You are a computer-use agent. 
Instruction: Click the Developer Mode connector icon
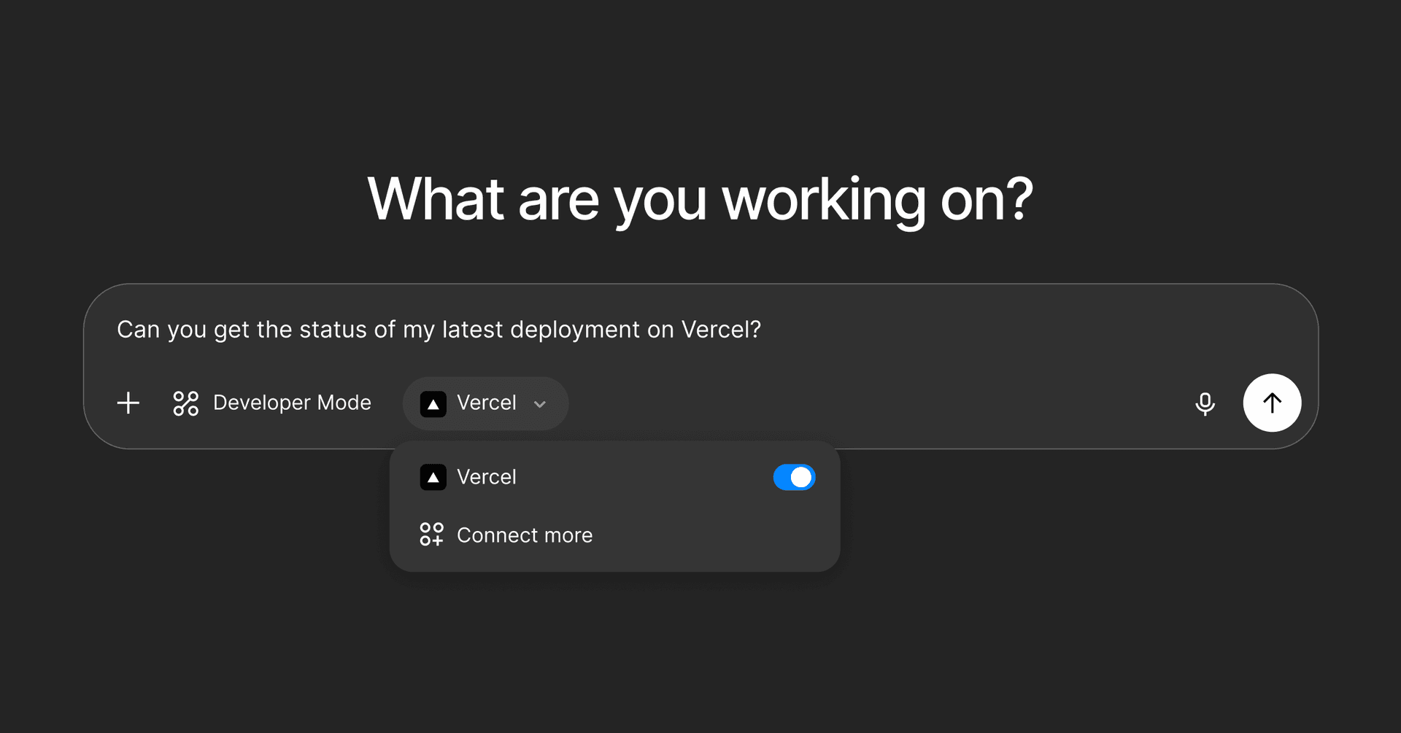(185, 403)
